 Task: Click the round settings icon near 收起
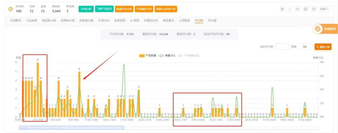(314, 9)
